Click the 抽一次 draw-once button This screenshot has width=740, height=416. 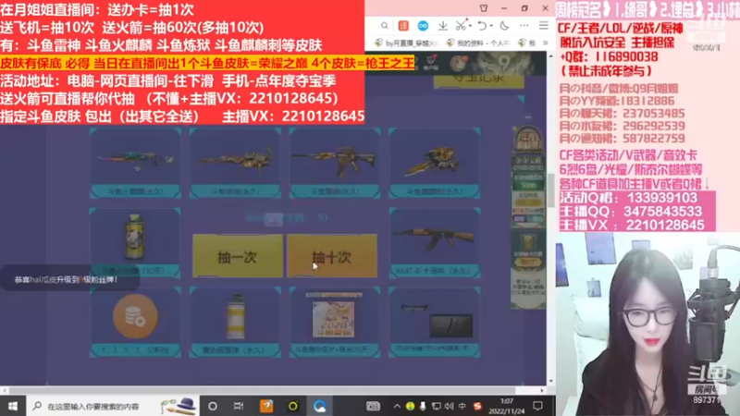[238, 256]
